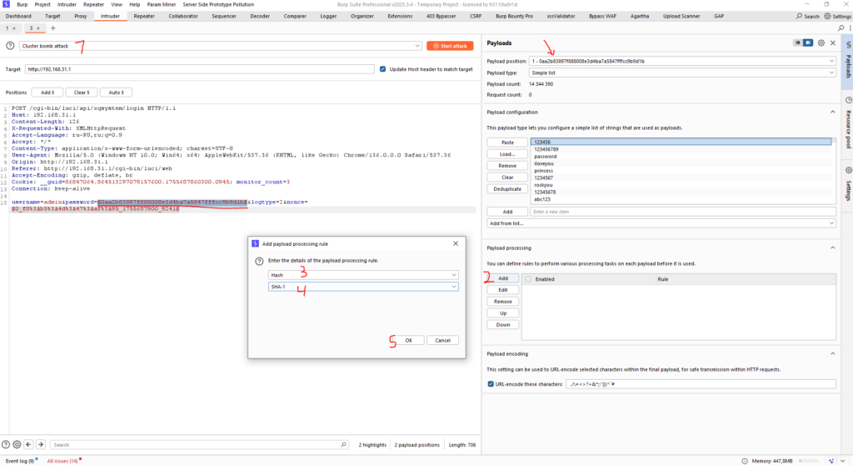Viewport: 853px width, 465px height.
Task: Open the Proxy tab
Action: click(81, 17)
